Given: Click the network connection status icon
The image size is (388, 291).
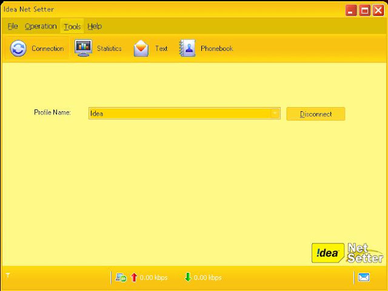Looking at the screenshot, I should click(121, 278).
